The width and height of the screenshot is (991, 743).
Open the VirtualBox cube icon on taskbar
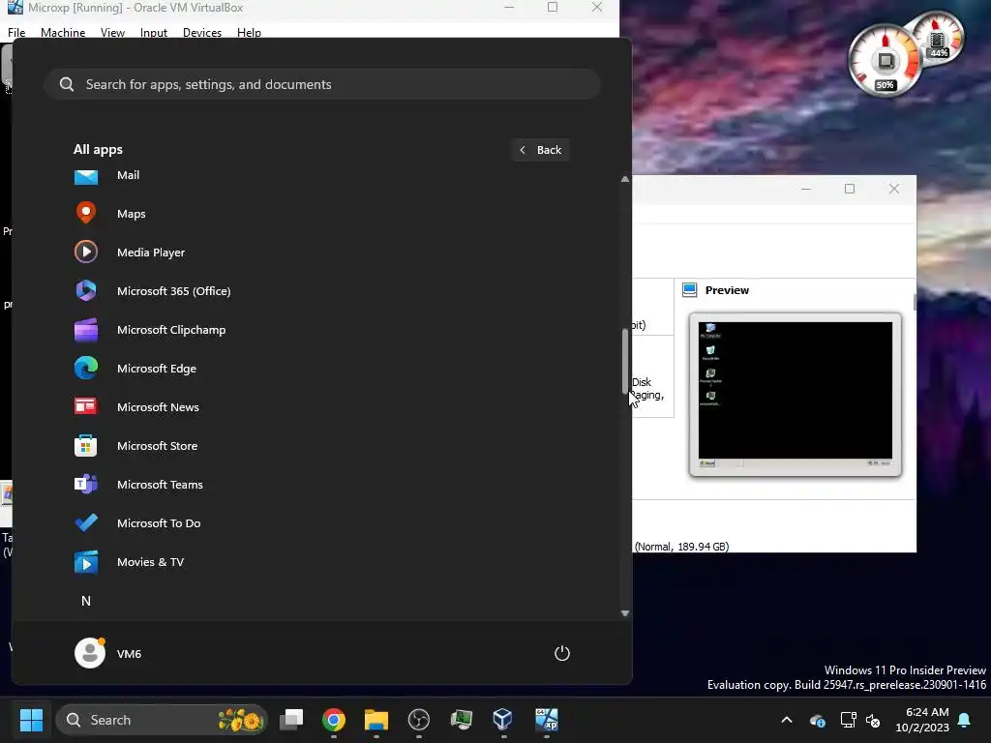pyautogui.click(x=503, y=720)
